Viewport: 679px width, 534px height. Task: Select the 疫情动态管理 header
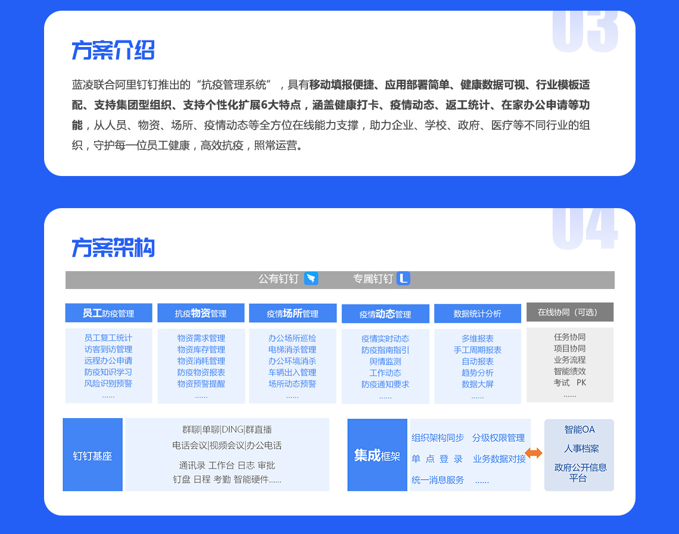[x=385, y=314]
